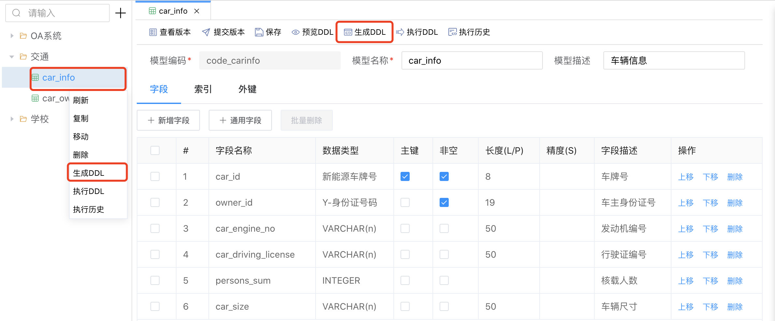Click the 保存 save icon
Screen dimensions: 775x321
259,32
